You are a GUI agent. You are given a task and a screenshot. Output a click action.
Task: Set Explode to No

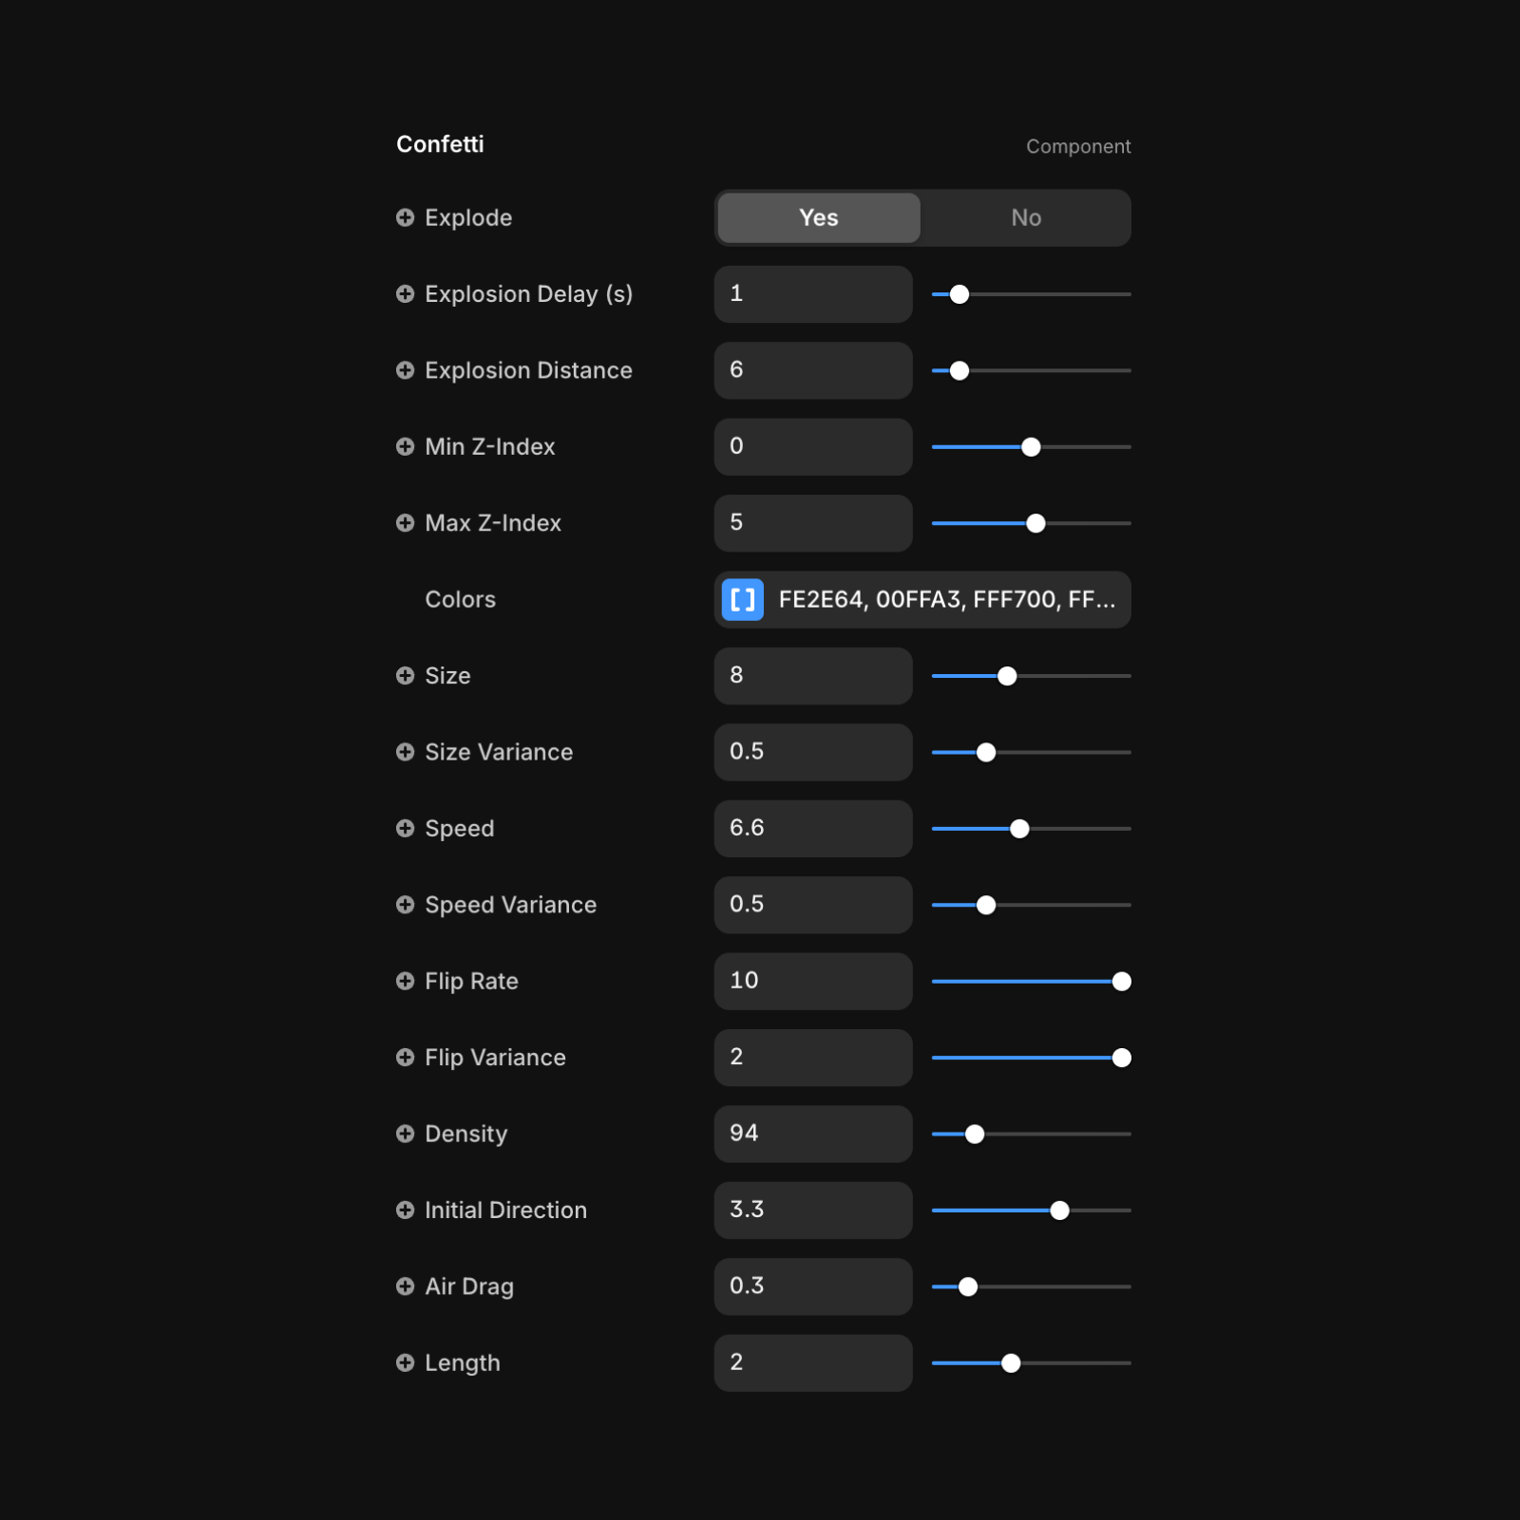click(1026, 218)
